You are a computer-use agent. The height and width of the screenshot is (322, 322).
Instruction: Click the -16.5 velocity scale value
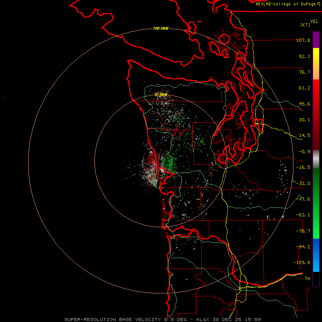click(303, 167)
